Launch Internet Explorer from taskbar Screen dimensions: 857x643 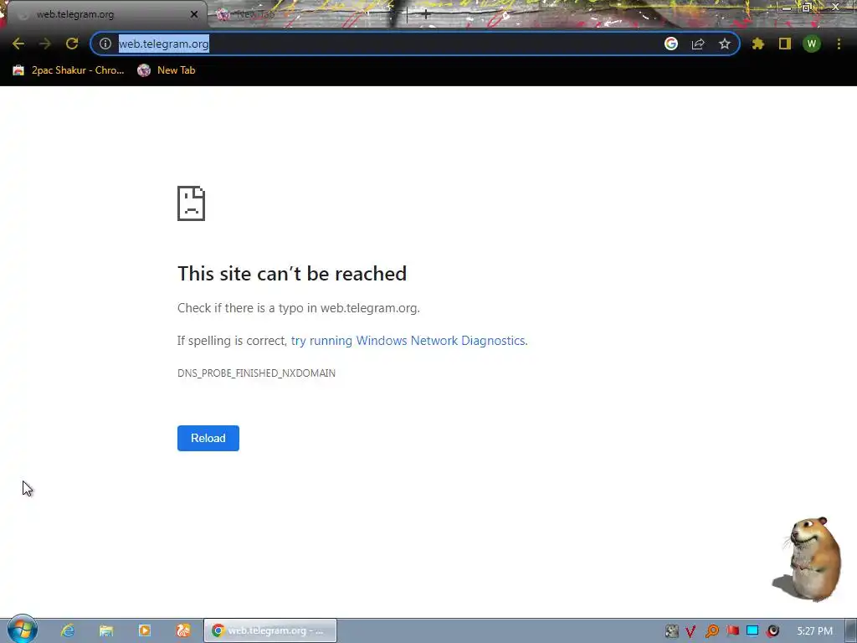coord(68,630)
